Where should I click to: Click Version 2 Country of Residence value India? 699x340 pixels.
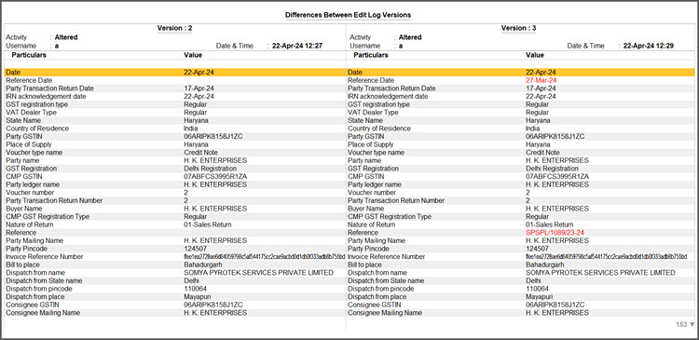[x=190, y=129]
